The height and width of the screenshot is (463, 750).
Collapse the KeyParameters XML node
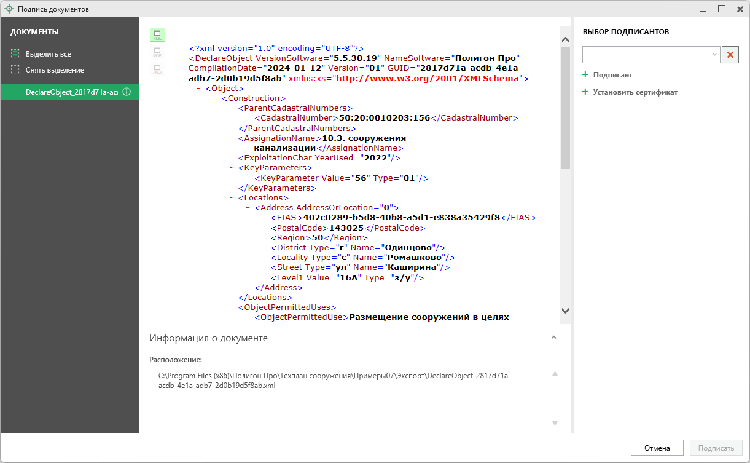click(x=232, y=168)
